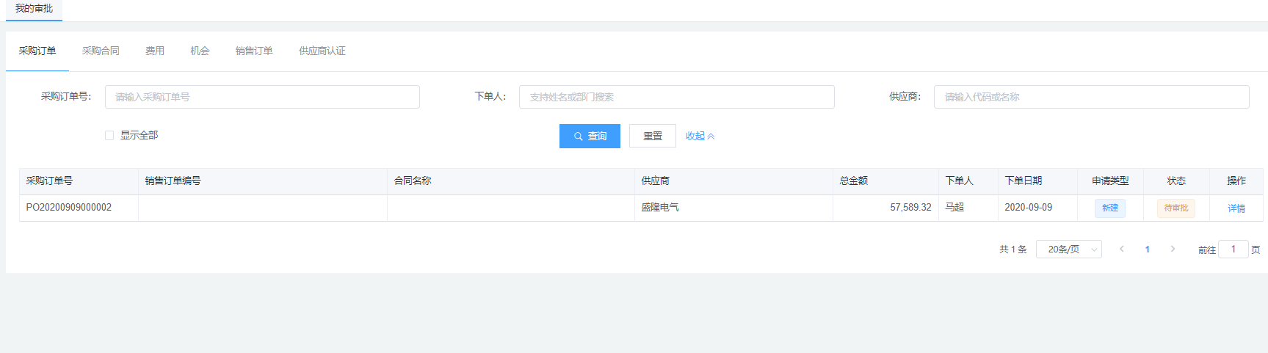Click the 我的审批 top tab
This screenshot has height=353, width=1268.
point(34,9)
